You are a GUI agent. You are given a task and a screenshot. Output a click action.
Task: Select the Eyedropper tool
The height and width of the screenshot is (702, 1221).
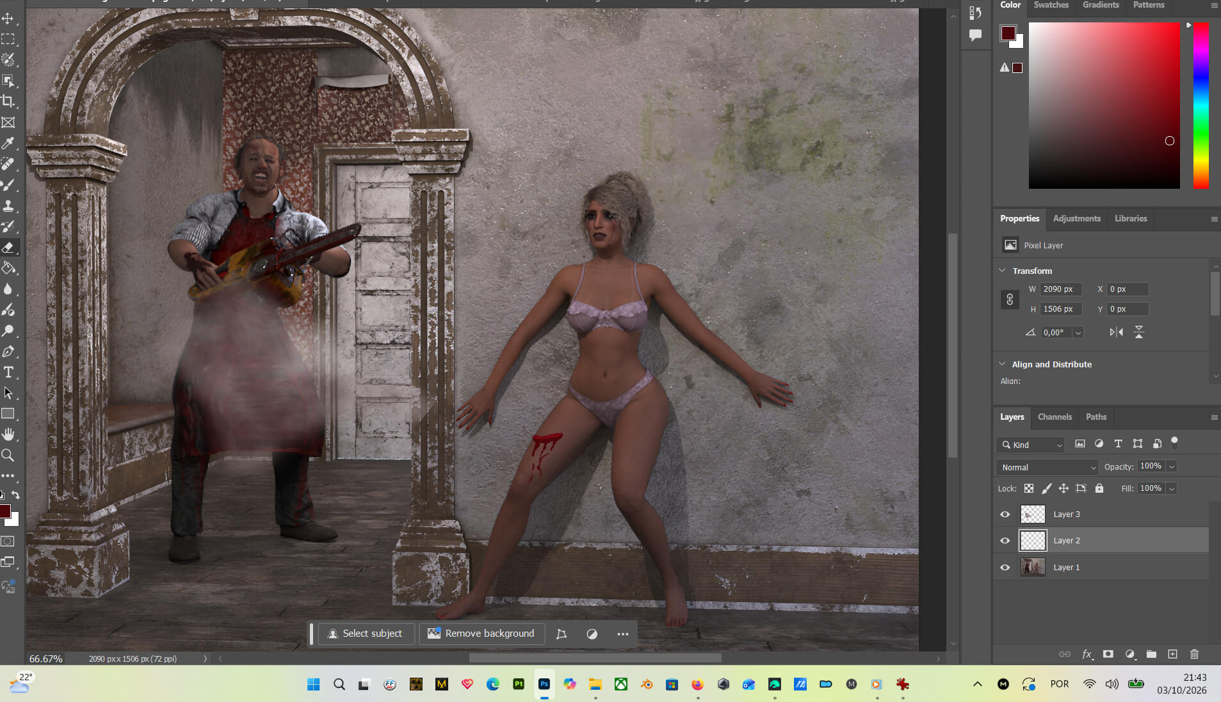8,143
